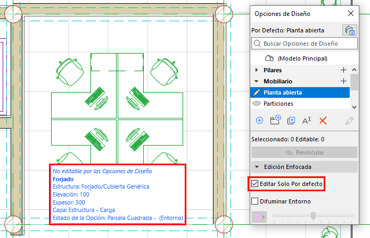The height and width of the screenshot is (238, 370).
Task: Add a new option to Pilares
Action: (x=343, y=70)
